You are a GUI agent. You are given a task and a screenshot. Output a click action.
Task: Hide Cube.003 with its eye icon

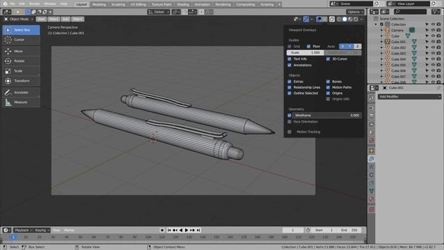click(433, 53)
